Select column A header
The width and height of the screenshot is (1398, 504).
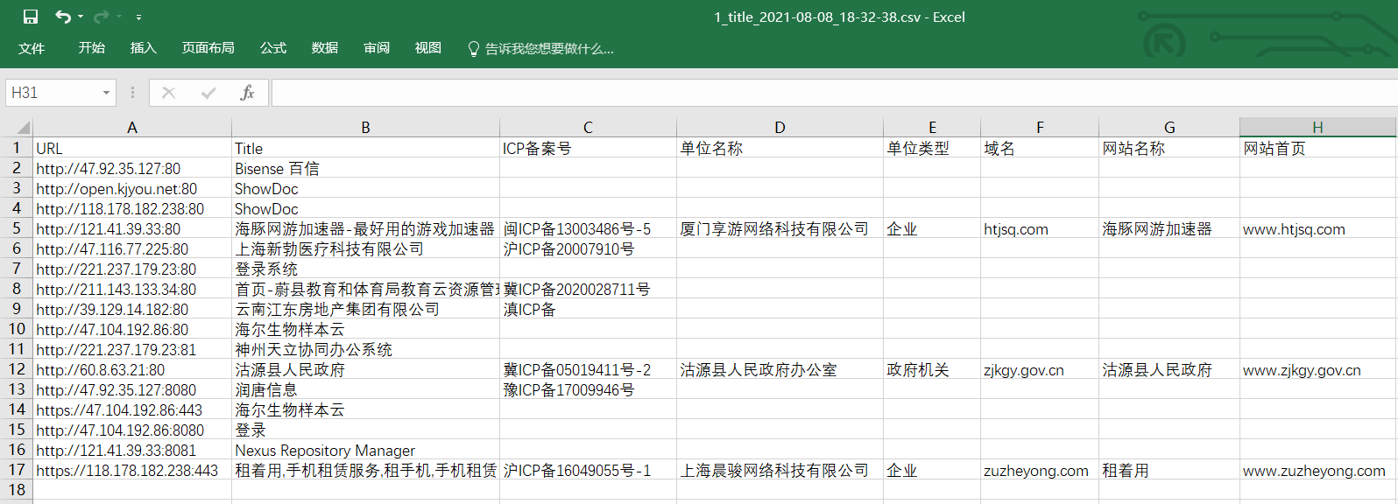click(132, 127)
